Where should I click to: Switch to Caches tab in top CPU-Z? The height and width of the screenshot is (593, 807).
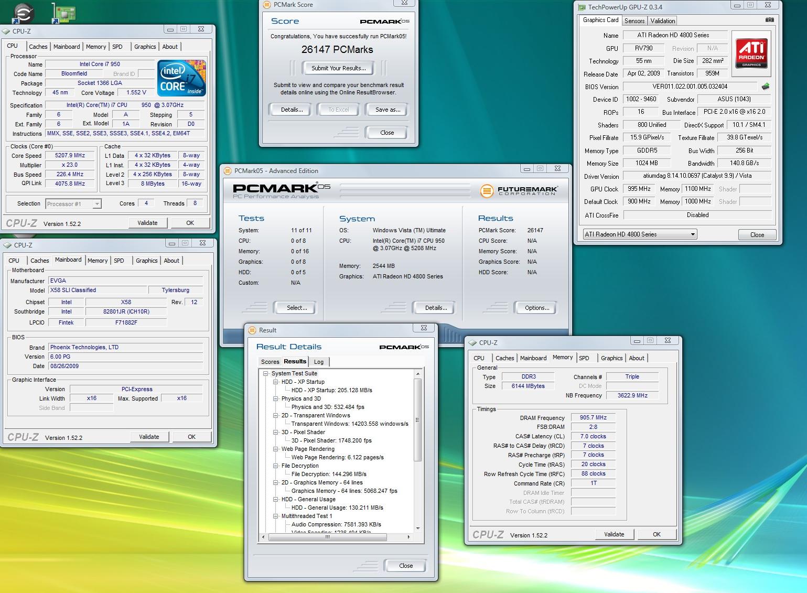coord(38,47)
